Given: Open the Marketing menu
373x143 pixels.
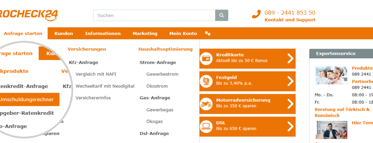Looking at the screenshot, I should pos(145,33).
